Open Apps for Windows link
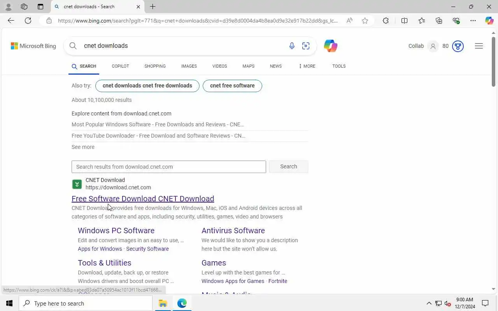The width and height of the screenshot is (498, 311). (100, 249)
